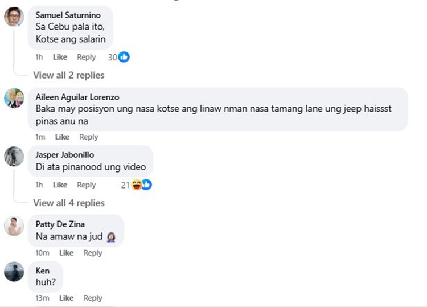Click Ken's profile avatar
The width and height of the screenshot is (427, 307).
(x=14, y=272)
